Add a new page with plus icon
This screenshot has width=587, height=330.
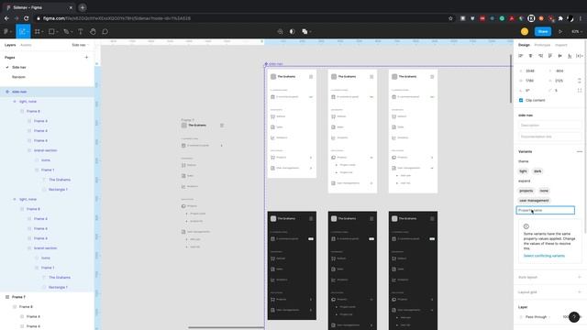click(86, 57)
